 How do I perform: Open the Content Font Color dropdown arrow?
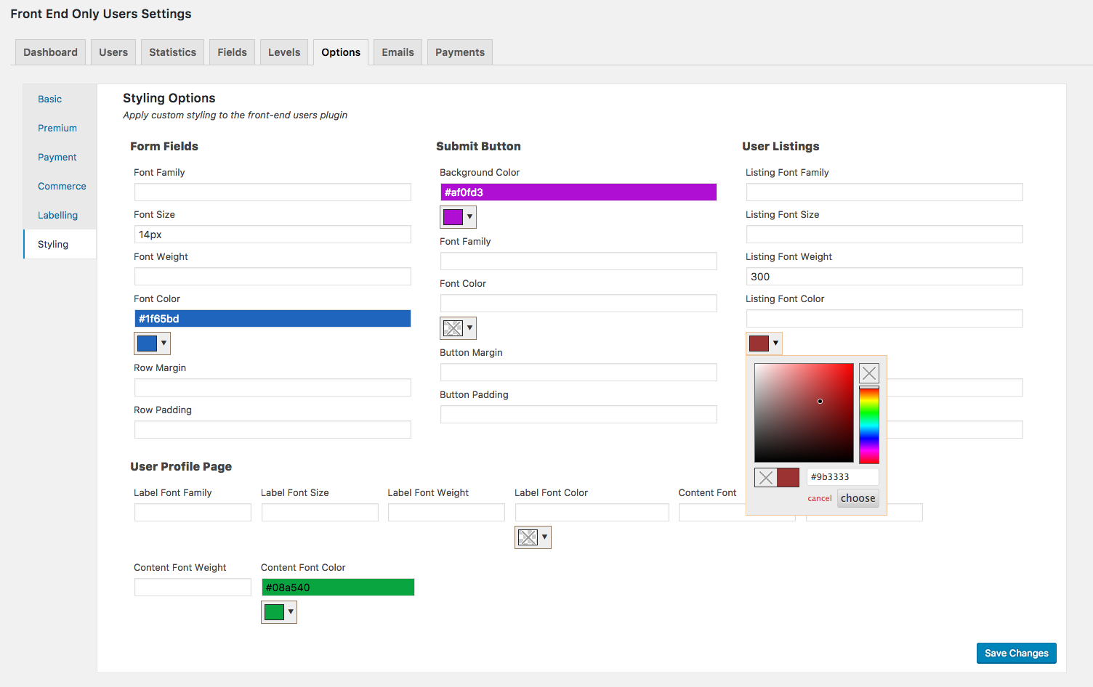[290, 611]
